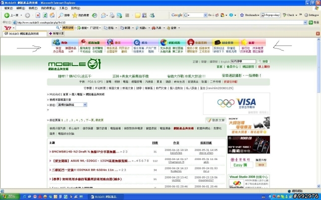Click the Google toolbar logo

point(177,15)
